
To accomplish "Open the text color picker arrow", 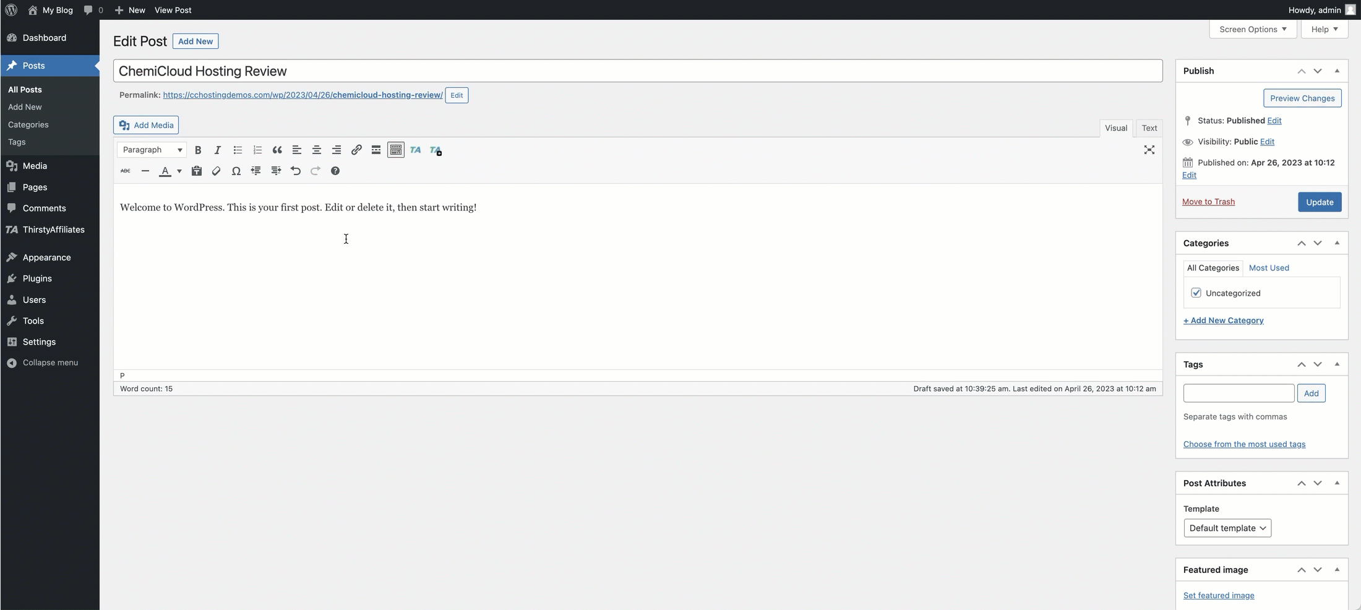I will pos(179,171).
